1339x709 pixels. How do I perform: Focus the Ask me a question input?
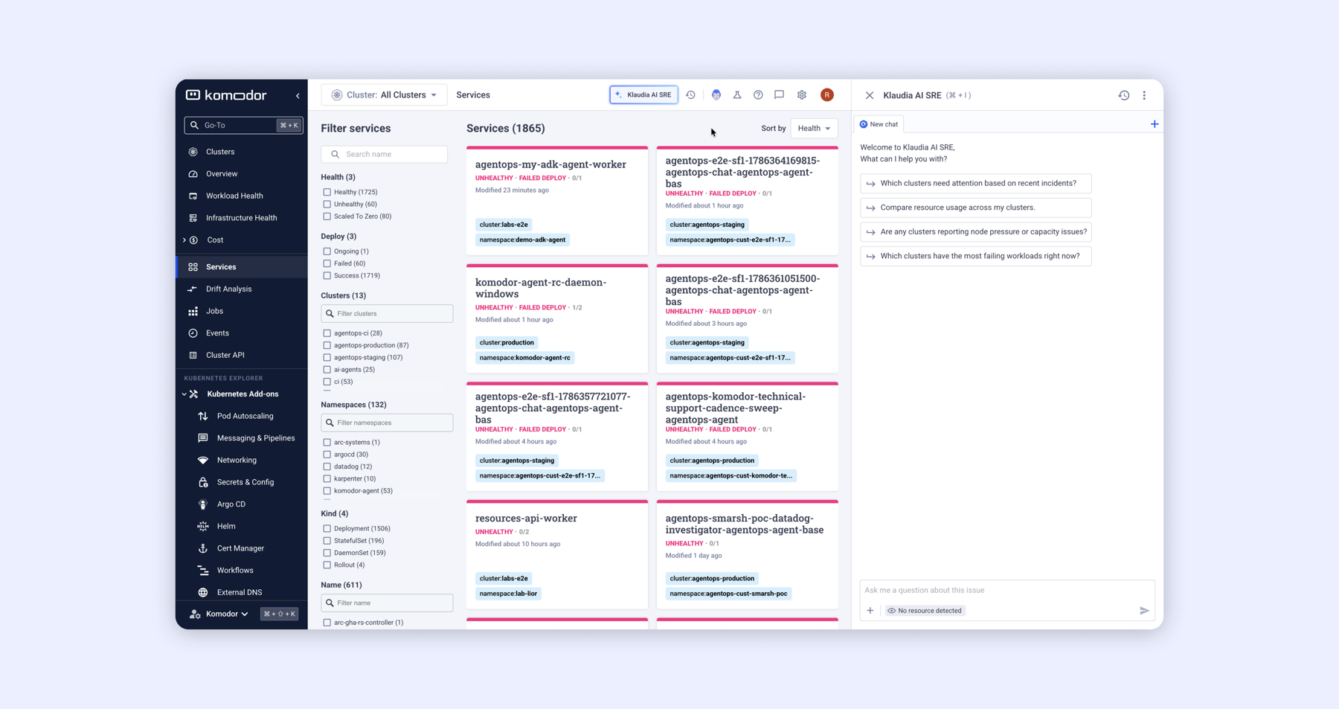[x=1006, y=591]
